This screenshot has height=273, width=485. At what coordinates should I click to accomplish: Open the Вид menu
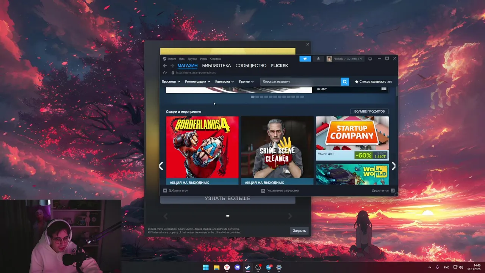[182, 59]
